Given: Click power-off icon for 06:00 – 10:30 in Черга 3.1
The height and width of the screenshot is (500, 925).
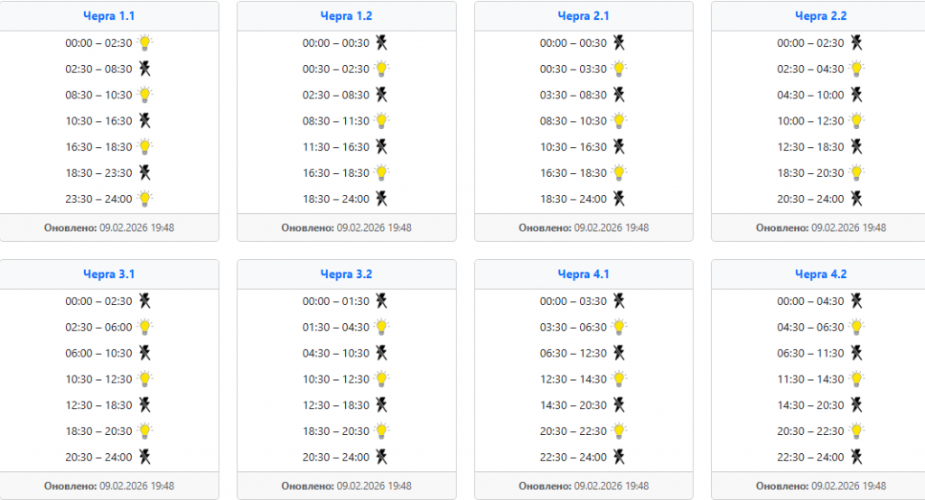Looking at the screenshot, I should click(145, 353).
